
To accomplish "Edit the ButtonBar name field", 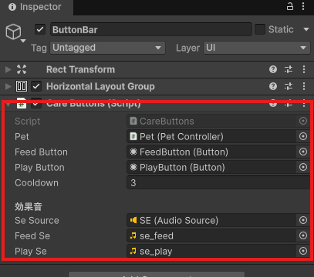I will pos(151,29).
